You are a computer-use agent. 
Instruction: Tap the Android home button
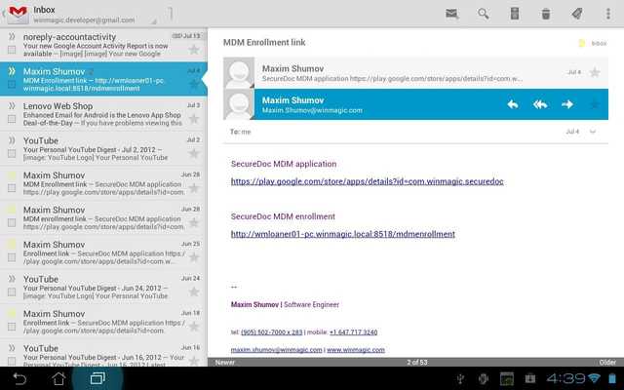coord(58,378)
